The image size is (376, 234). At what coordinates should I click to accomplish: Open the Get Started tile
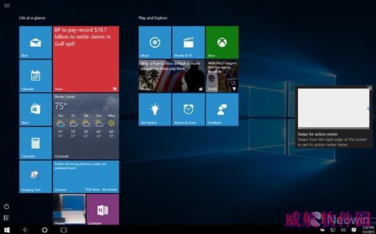point(155,109)
